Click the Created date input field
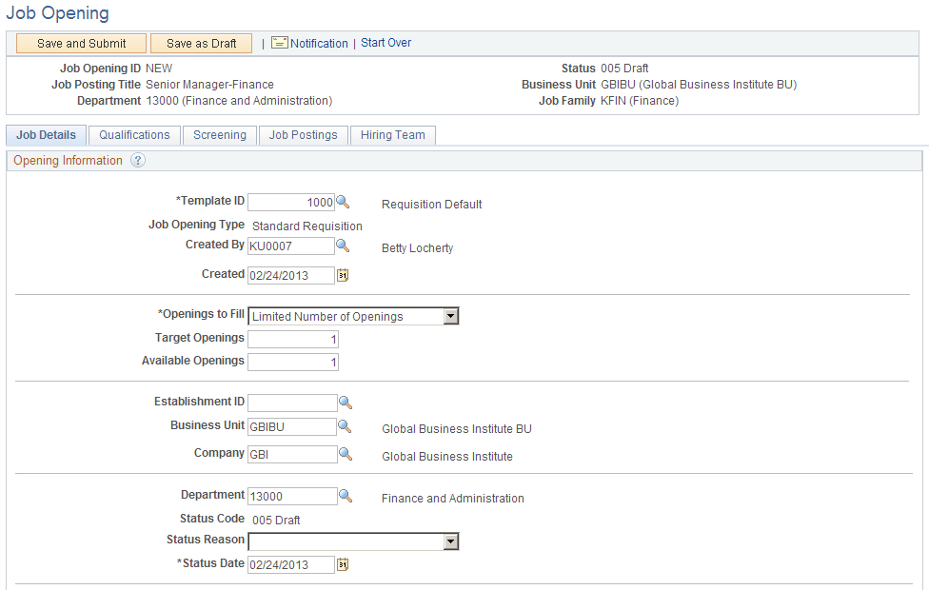 [x=291, y=275]
